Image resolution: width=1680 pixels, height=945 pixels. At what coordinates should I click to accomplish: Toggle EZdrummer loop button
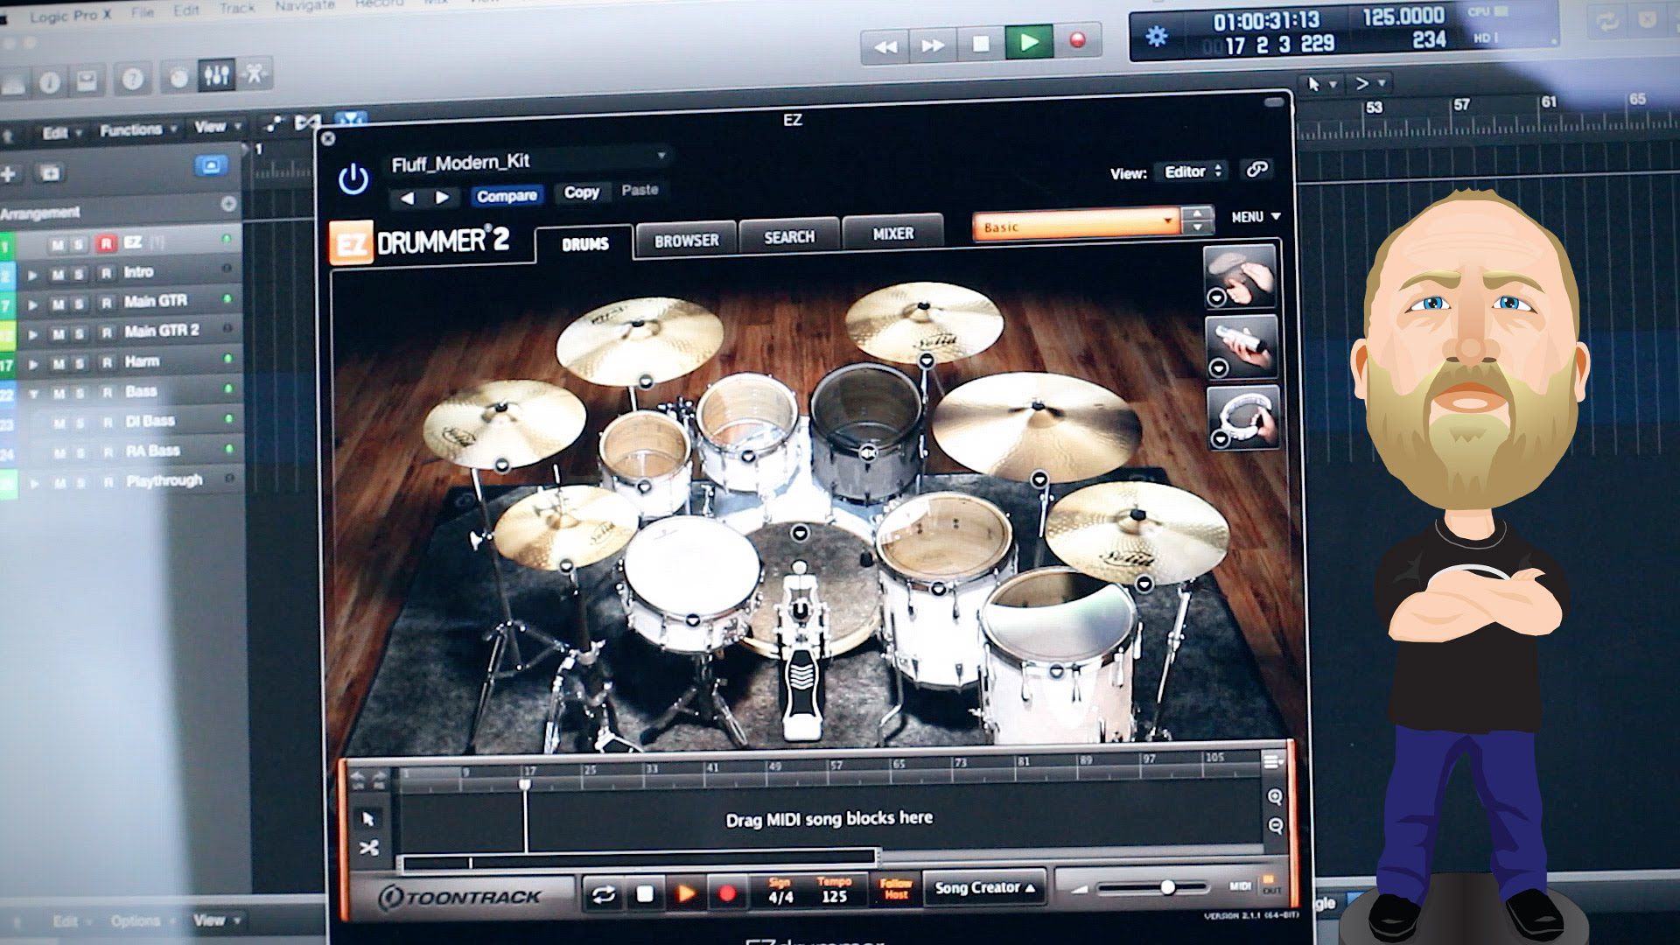point(603,894)
